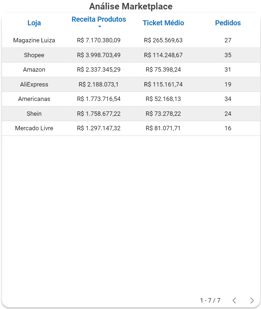
Task: Select the Magazine Luiza store cell
Action: pyautogui.click(x=34, y=41)
